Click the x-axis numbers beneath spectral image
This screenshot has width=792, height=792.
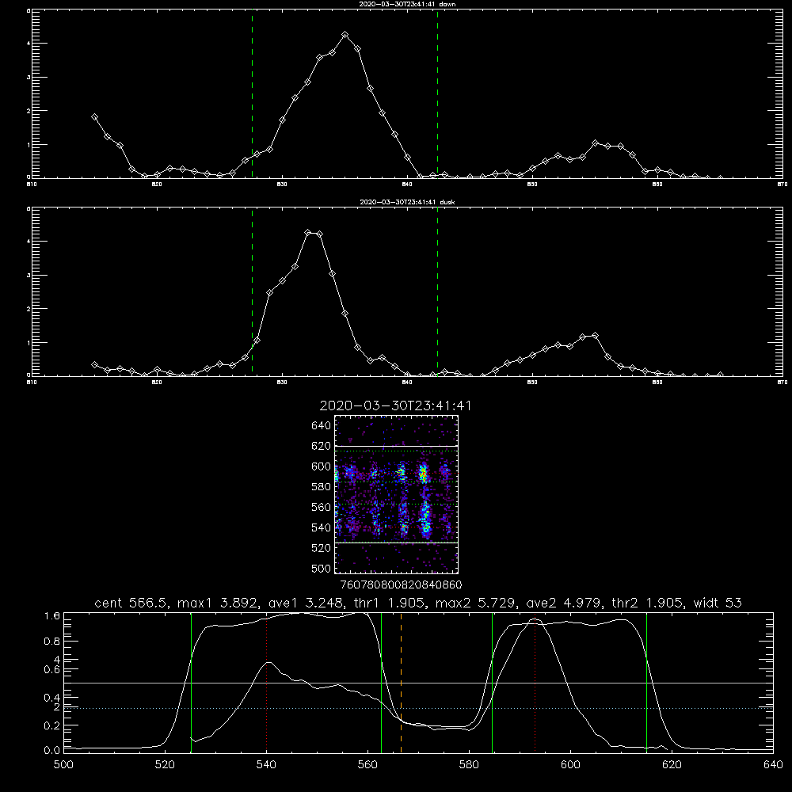pyautogui.click(x=402, y=585)
